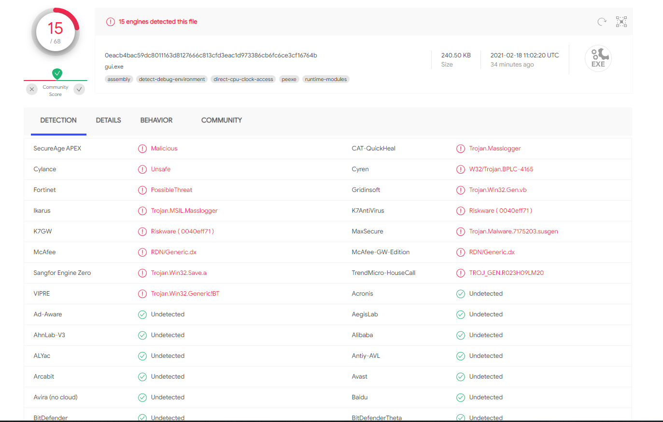
Task: Vote negative with community X button
Action: point(32,89)
